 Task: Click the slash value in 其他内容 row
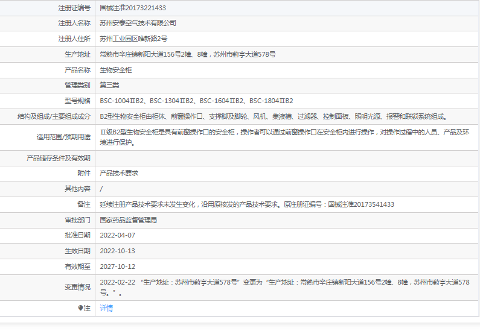click(x=101, y=189)
